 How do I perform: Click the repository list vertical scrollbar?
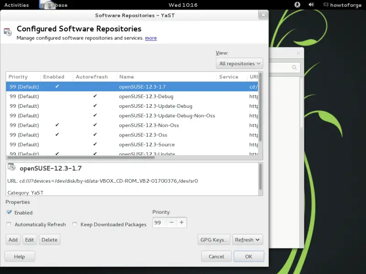click(x=260, y=107)
